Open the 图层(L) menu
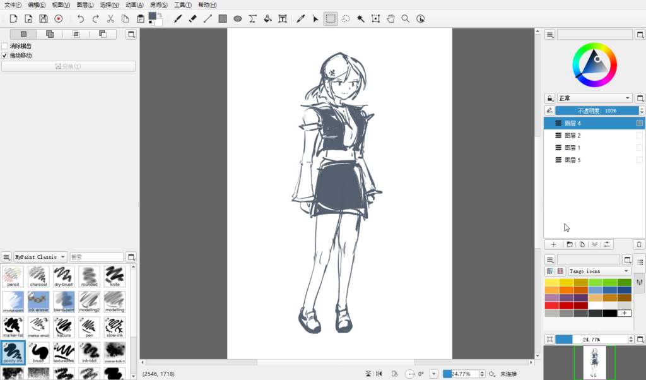Viewport: 646px width, 380px height. coord(86,5)
